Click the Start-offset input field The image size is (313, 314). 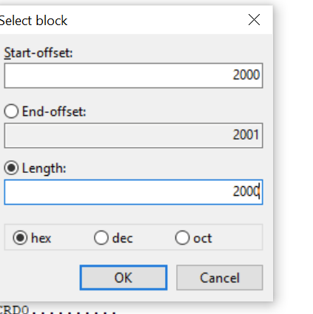coord(133,75)
